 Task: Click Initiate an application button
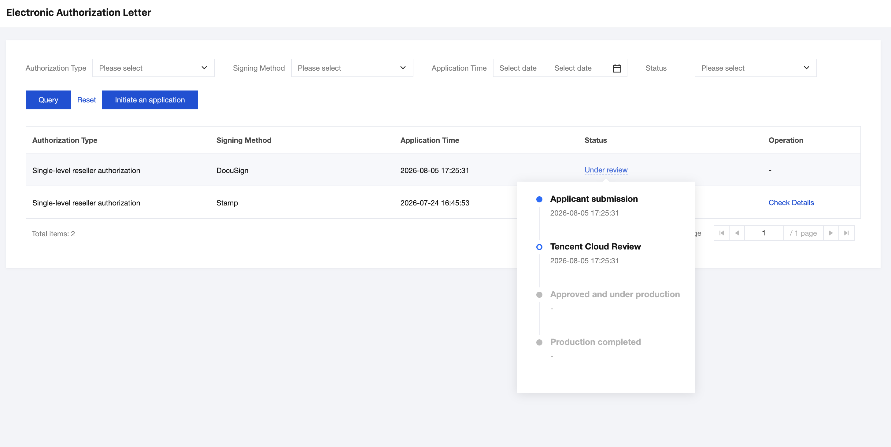tap(150, 100)
